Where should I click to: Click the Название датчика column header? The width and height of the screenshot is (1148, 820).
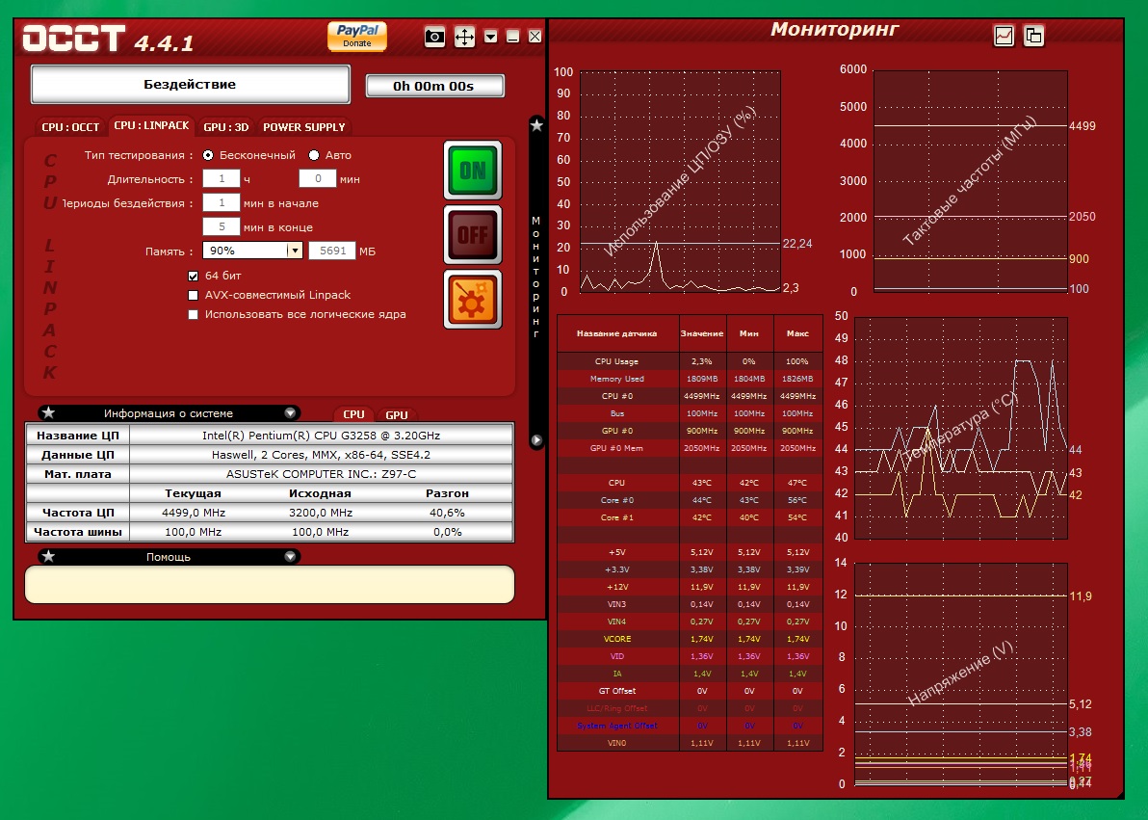tap(617, 333)
